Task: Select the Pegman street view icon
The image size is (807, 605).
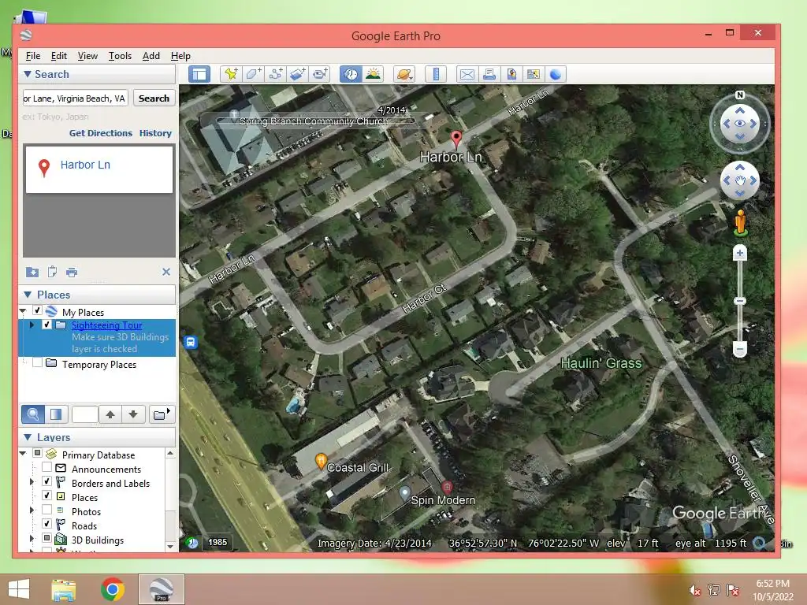Action: pyautogui.click(x=740, y=223)
